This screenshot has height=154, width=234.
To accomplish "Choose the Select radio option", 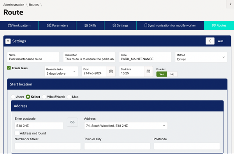I will pos(28,97).
